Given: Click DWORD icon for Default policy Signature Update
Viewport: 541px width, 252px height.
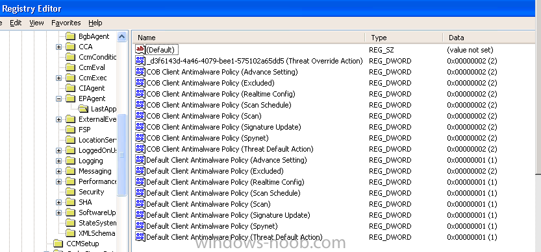Looking at the screenshot, I should [x=140, y=215].
